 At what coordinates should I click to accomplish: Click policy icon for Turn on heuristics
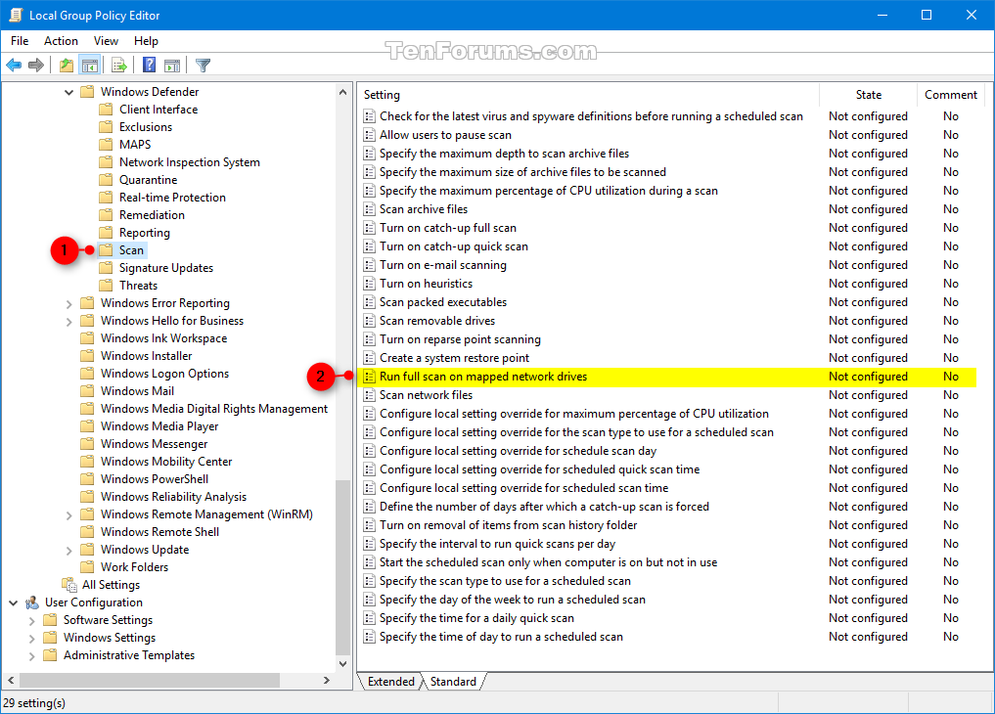coord(369,284)
